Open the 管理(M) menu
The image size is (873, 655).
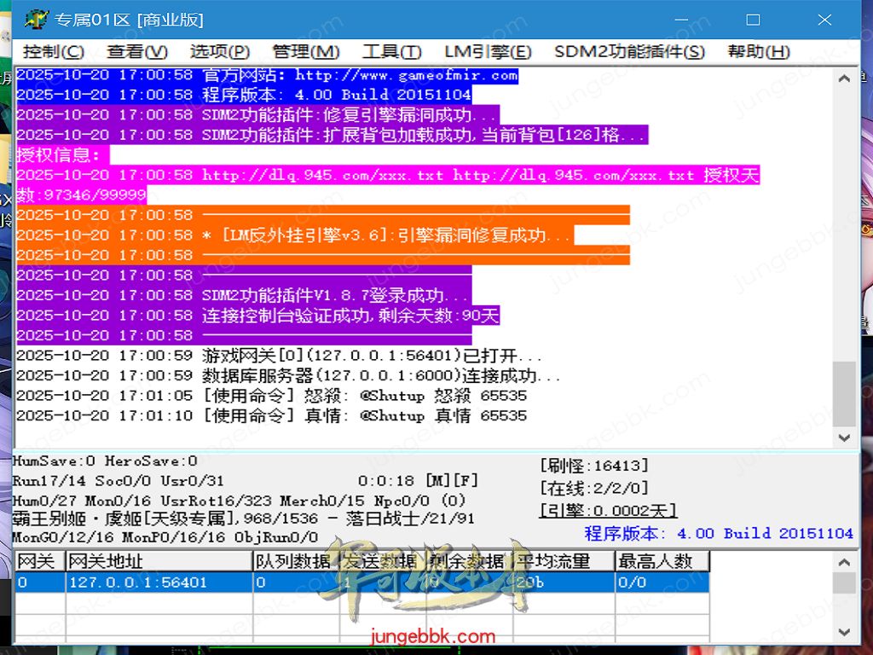pos(305,51)
